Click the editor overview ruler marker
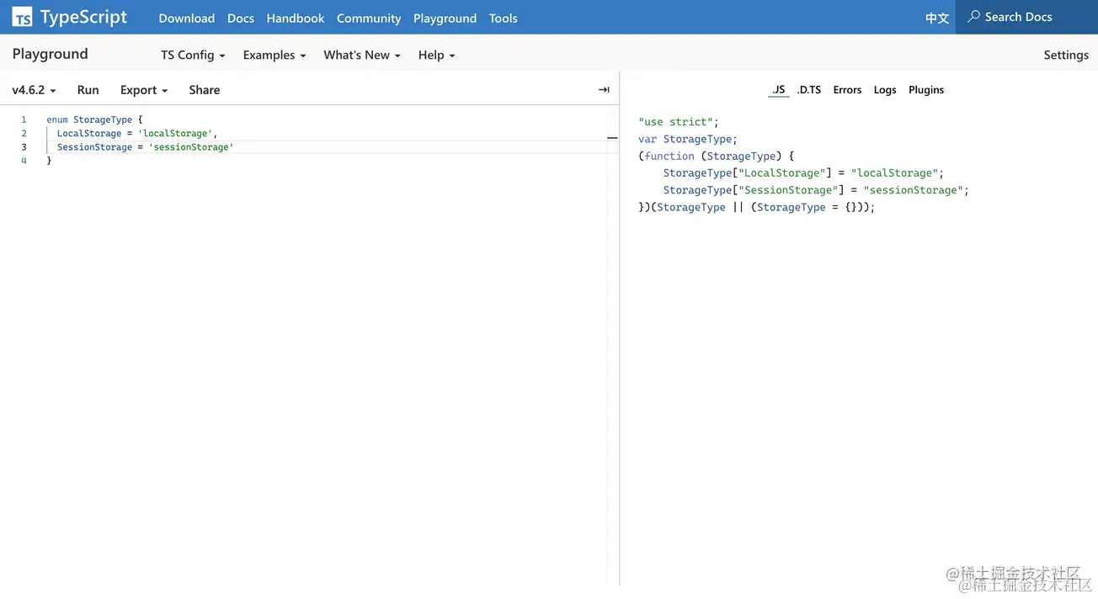The height and width of the screenshot is (599, 1098). coord(612,137)
